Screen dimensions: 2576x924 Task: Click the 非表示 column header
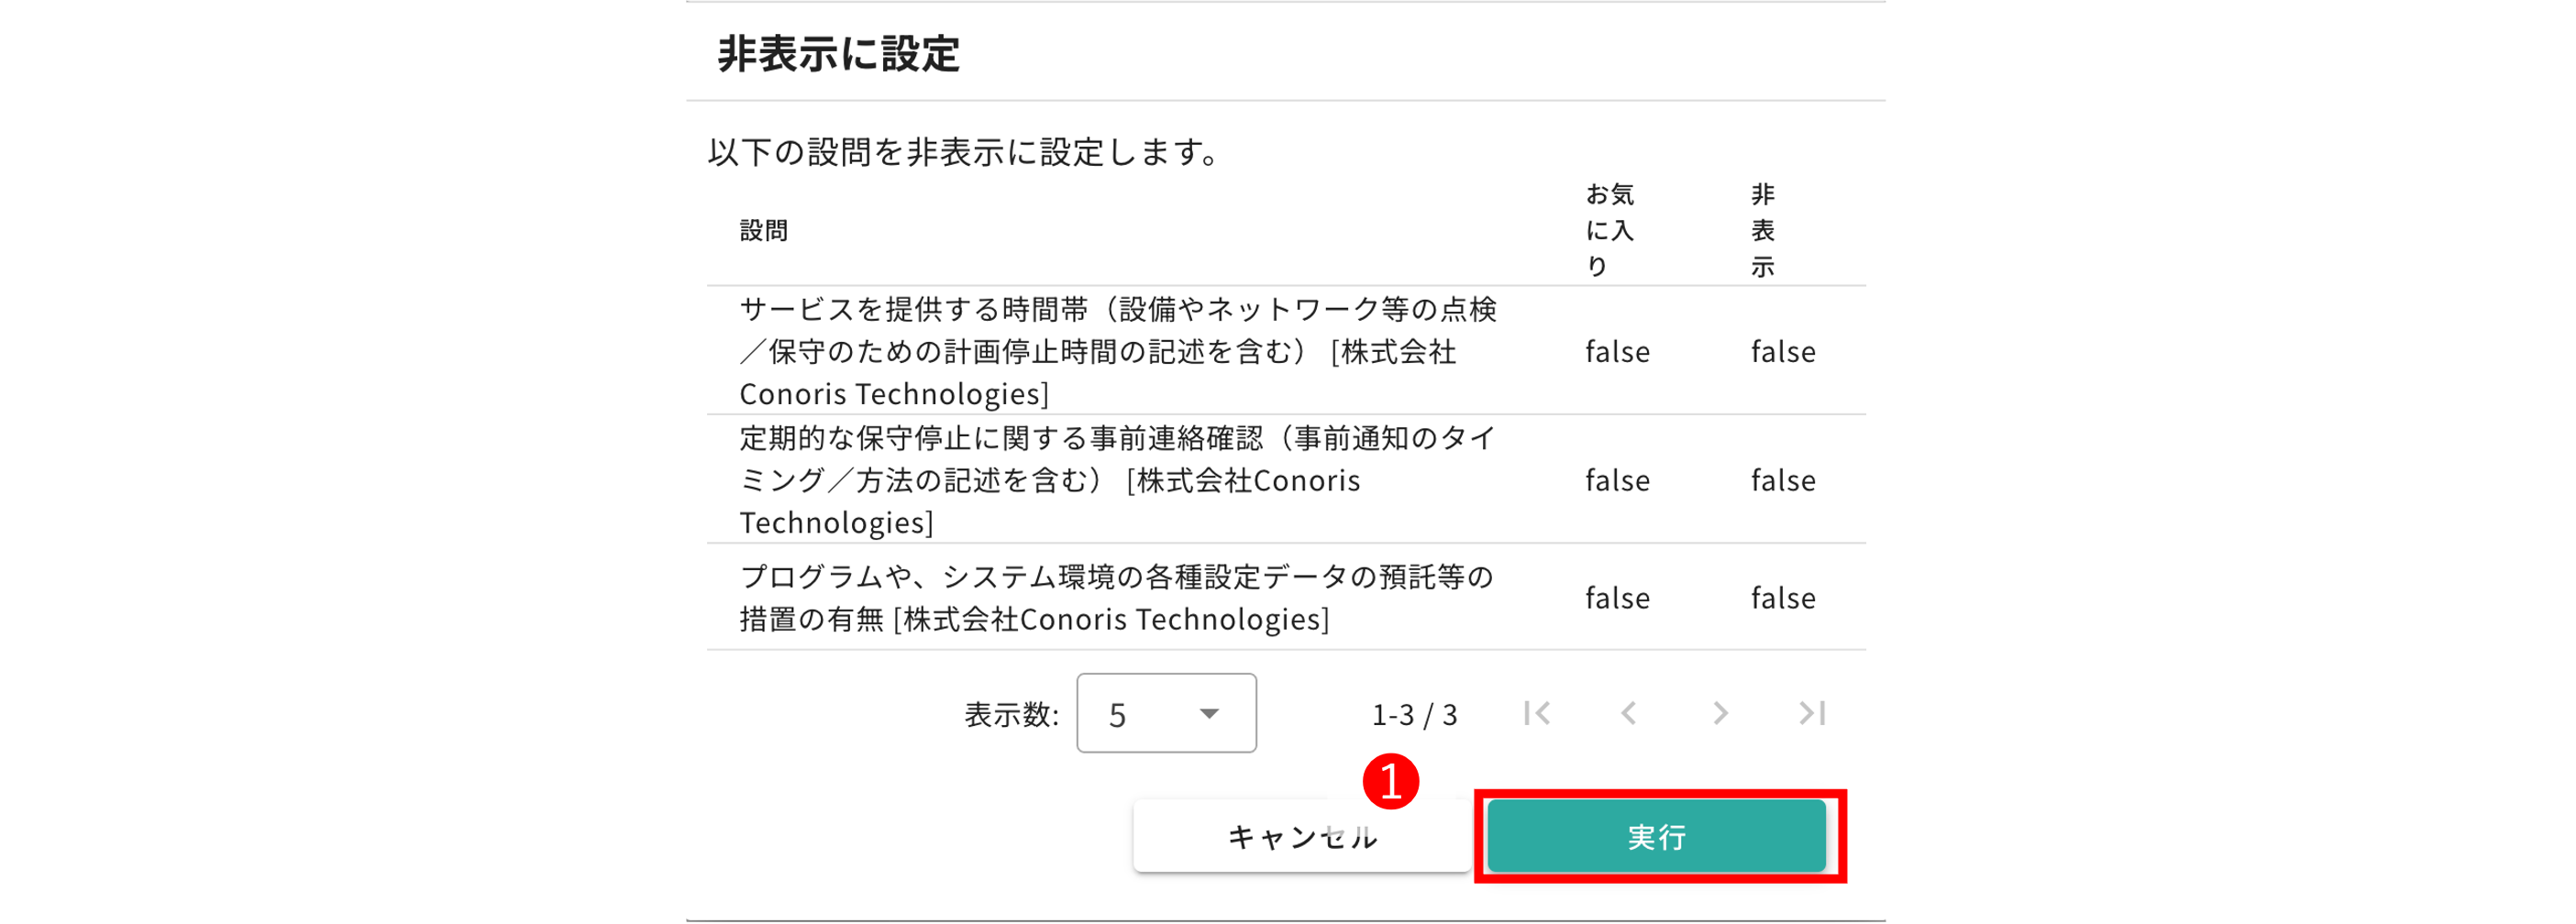(1762, 231)
